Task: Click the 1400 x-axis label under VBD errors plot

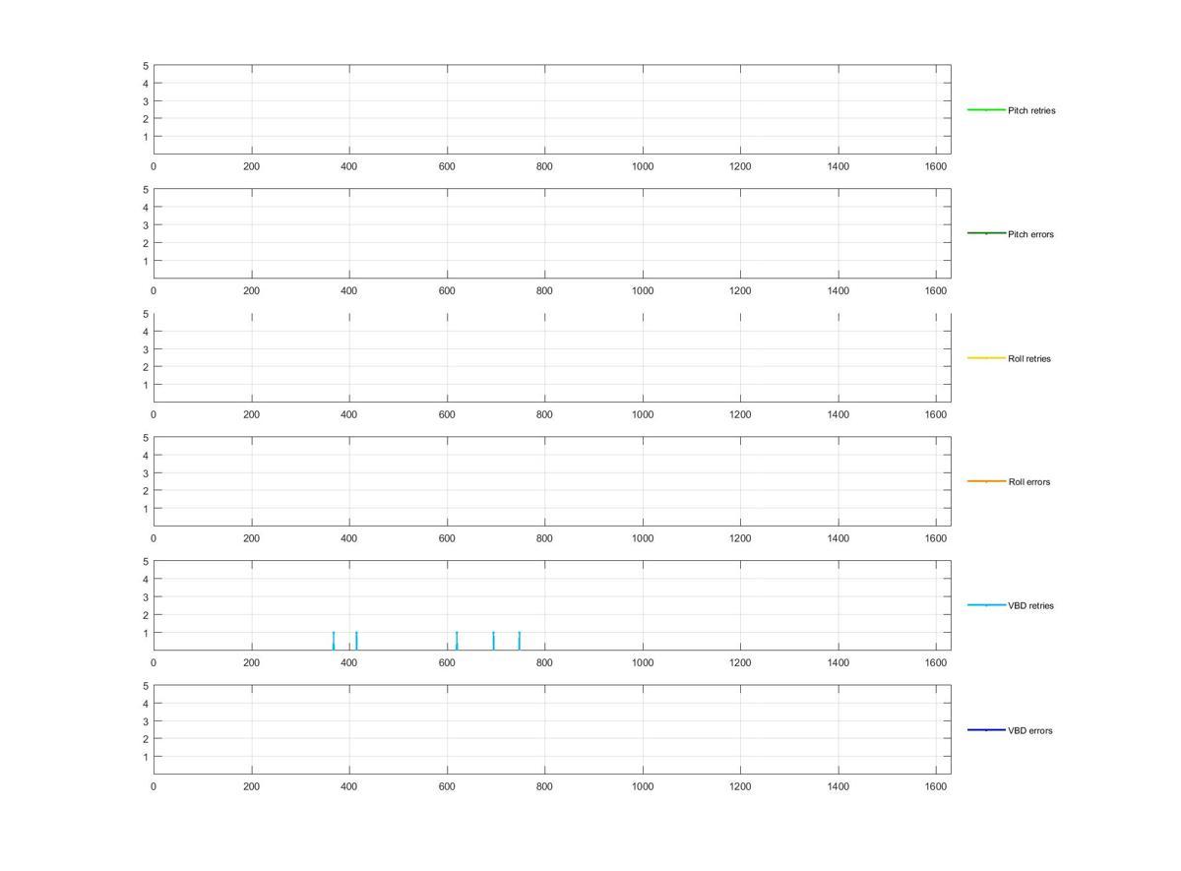Action: (839, 787)
